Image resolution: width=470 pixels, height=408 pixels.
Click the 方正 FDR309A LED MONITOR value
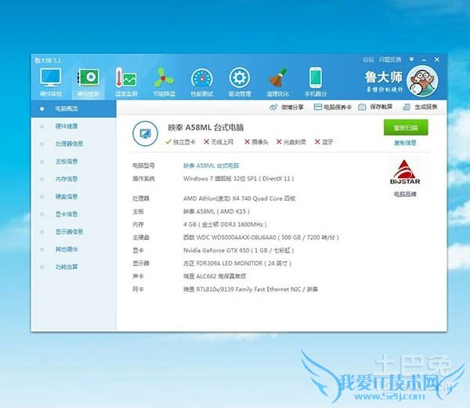pos(237,264)
